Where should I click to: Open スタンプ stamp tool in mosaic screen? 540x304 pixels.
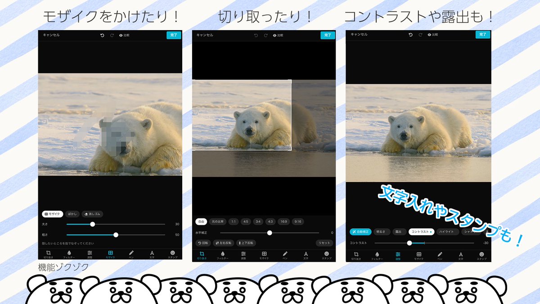point(172,254)
